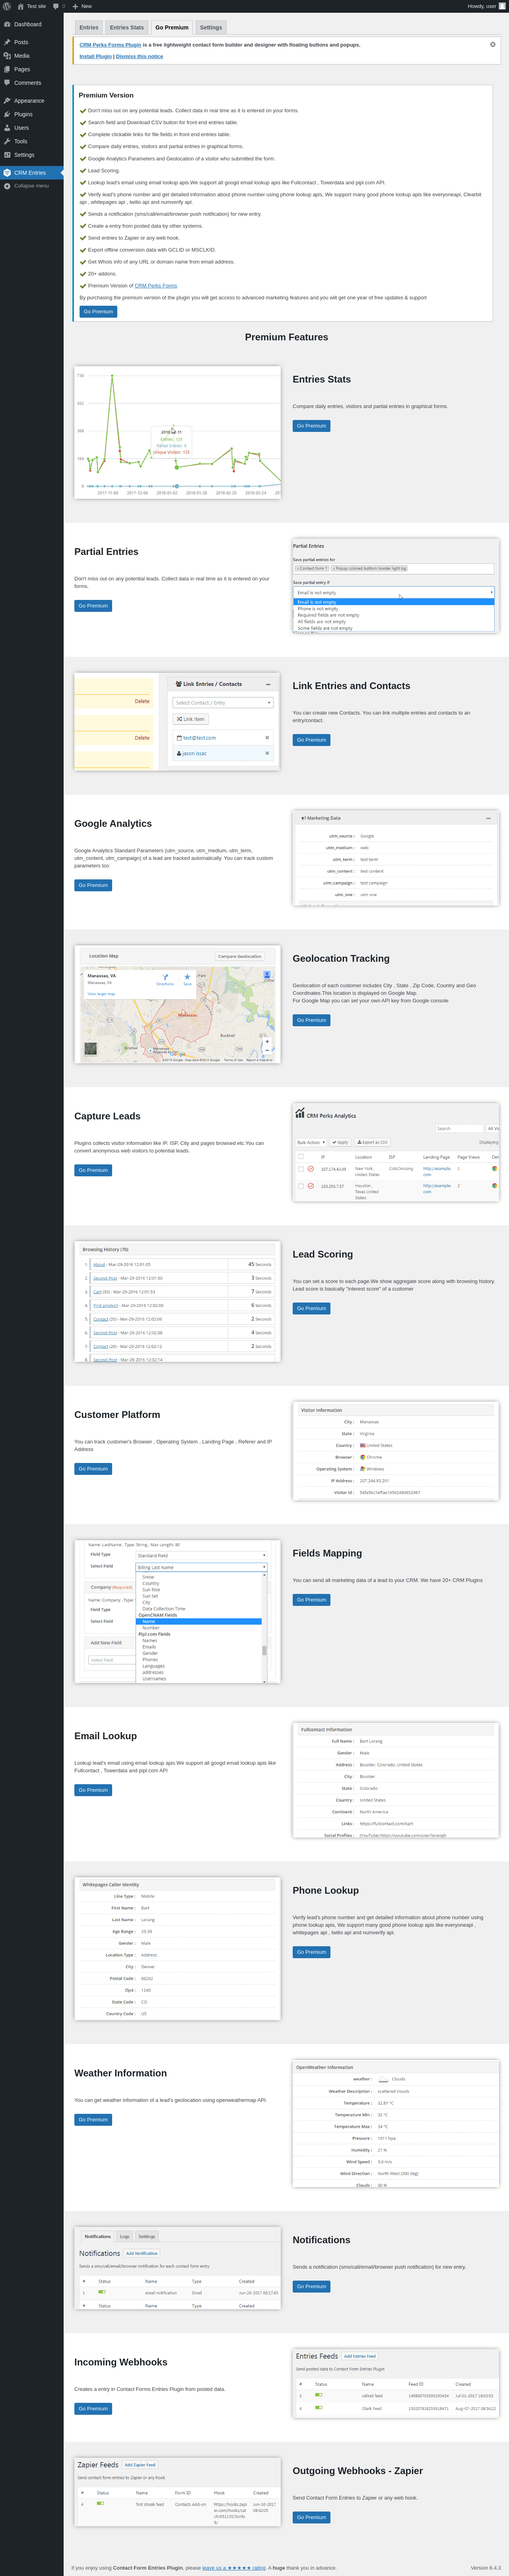Switch to the Entries Stats tab
This screenshot has width=509, height=2576.
[127, 27]
